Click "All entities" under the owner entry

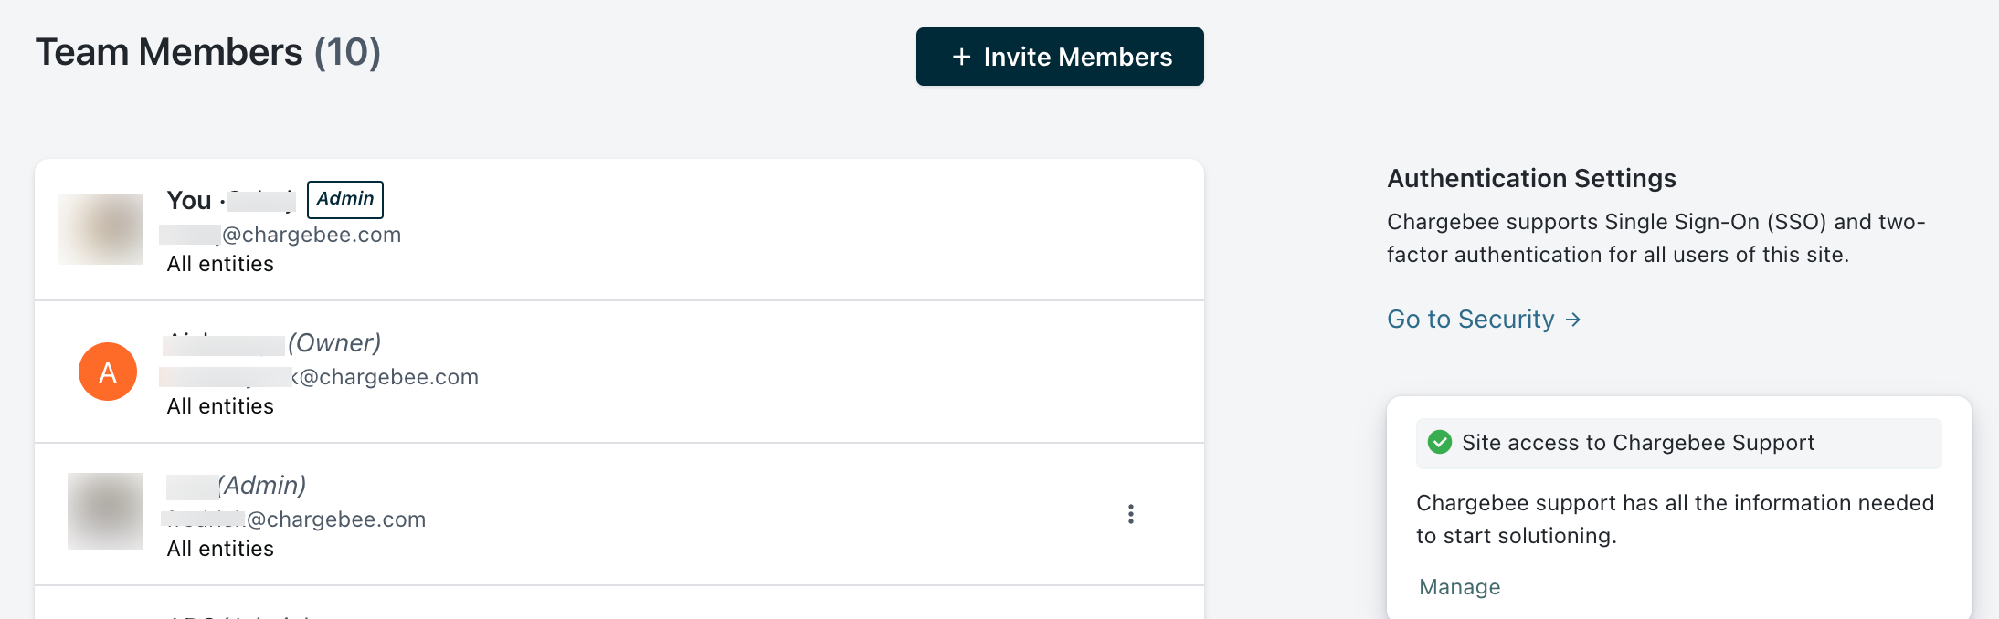(220, 406)
